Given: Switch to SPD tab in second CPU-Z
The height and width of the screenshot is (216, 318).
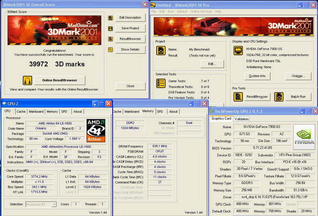Looking at the screenshot, I should coord(160,112).
